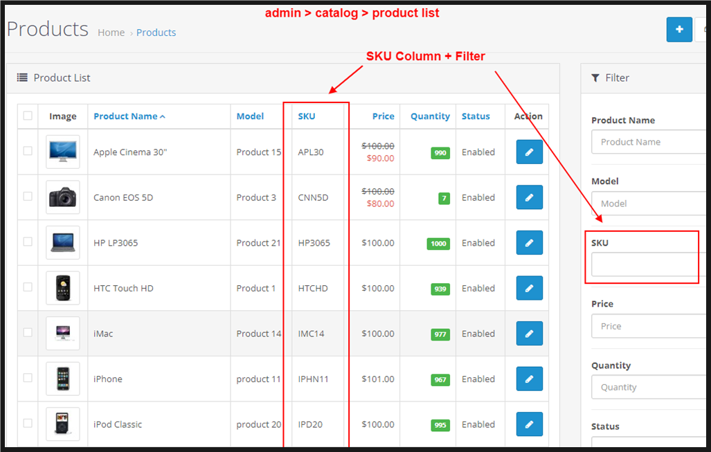Check the box for Apple Cinema 30"

point(28,151)
